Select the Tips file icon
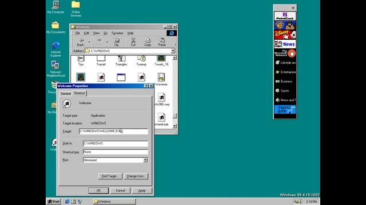Screen dimensions: 366x205 tap(81, 61)
